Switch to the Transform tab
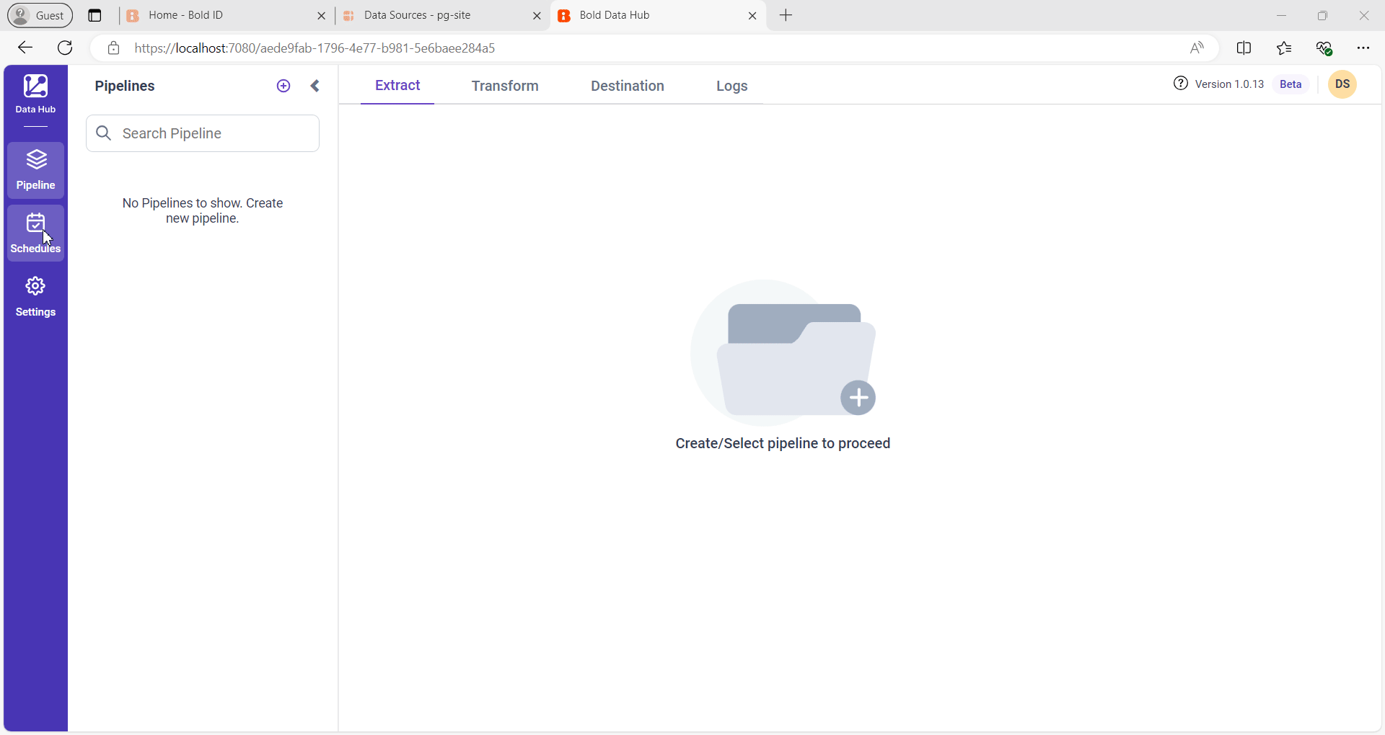Screen dimensions: 1385x735 pyautogui.click(x=505, y=86)
